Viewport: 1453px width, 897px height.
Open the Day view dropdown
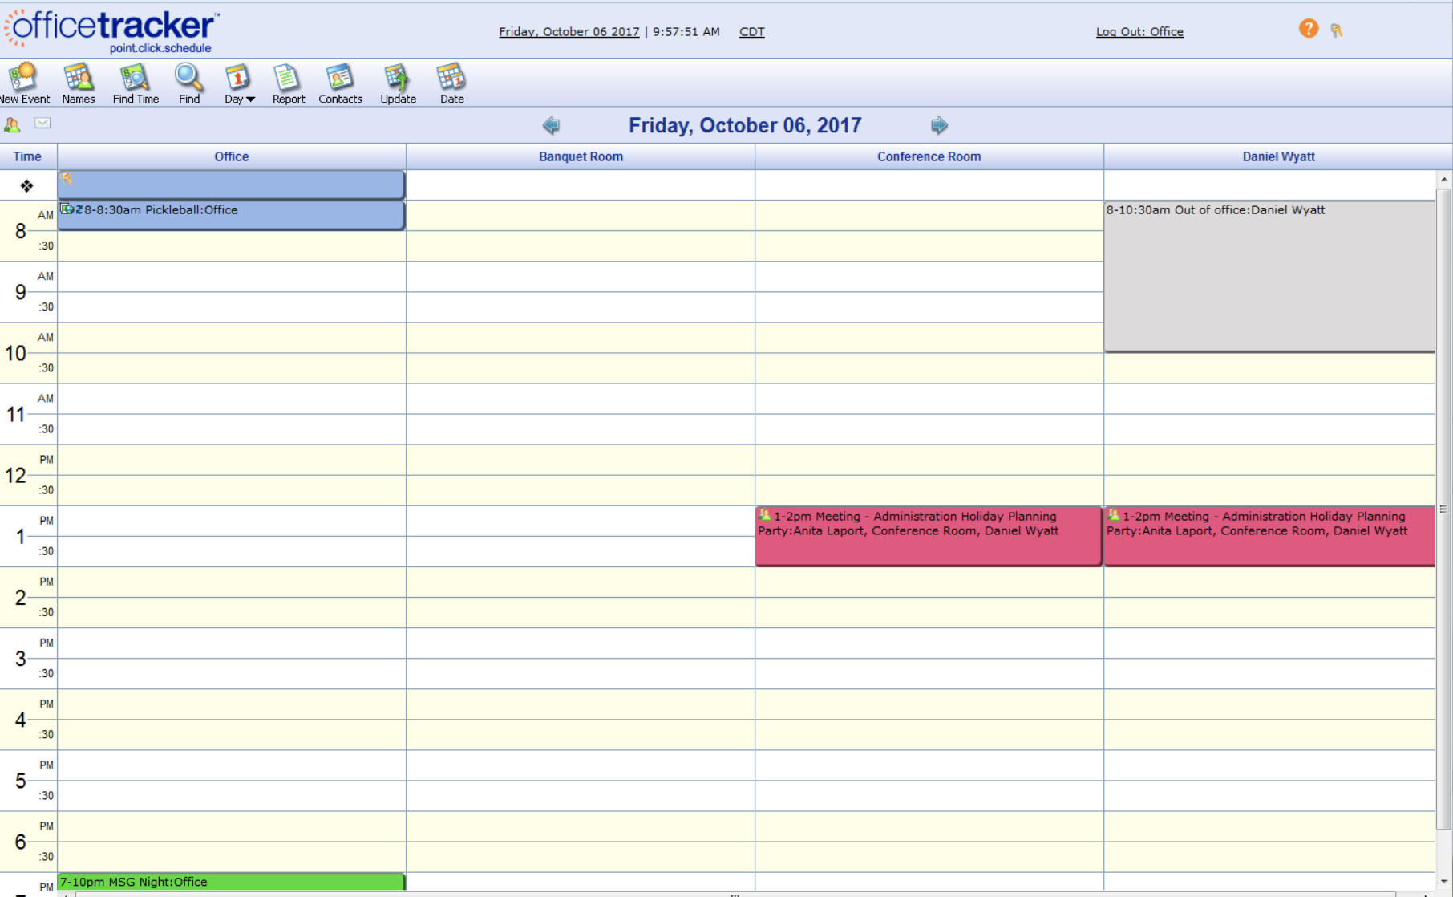238,83
